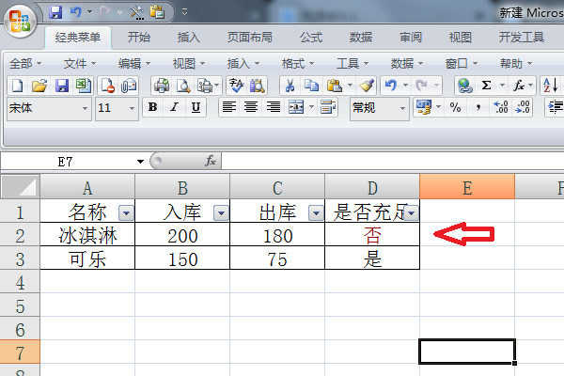564x376 pixels.
Task: Click the Copy icon
Action: click(311, 86)
